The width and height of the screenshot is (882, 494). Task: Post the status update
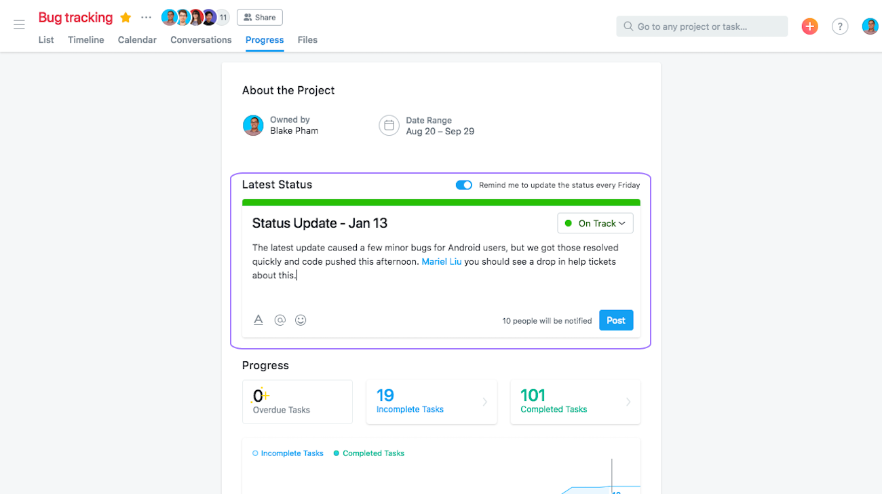pos(616,320)
